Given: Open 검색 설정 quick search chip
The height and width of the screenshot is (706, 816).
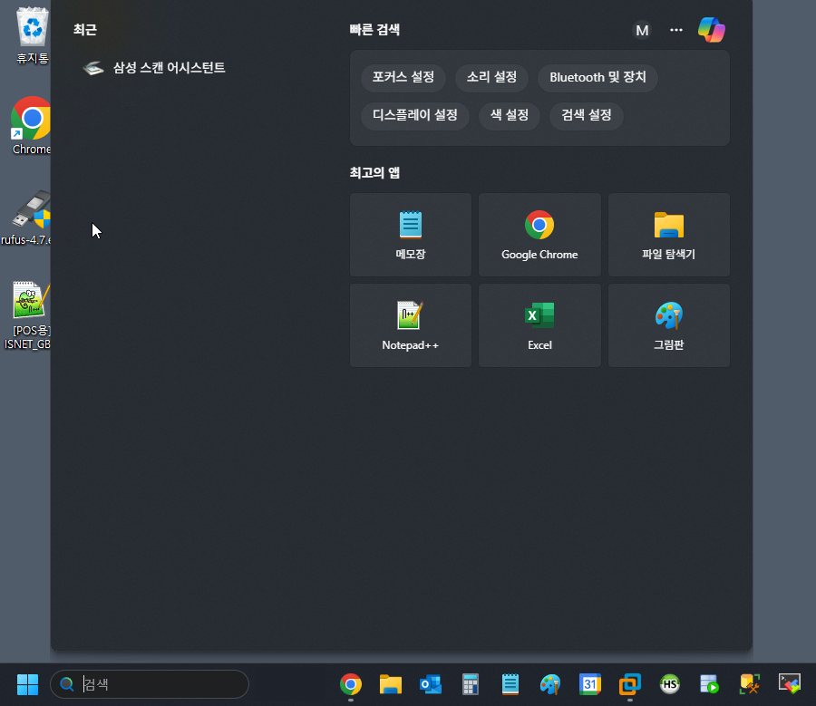Looking at the screenshot, I should coord(586,115).
